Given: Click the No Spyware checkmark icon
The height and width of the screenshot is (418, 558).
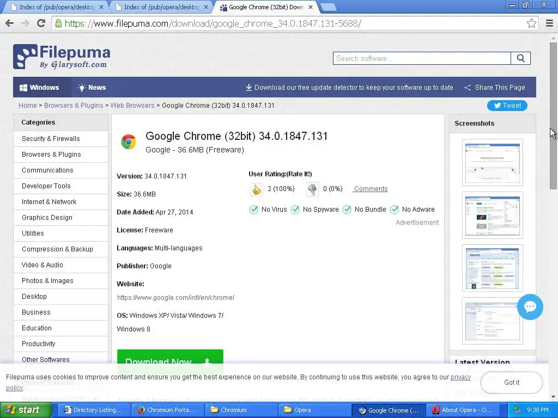Looking at the screenshot, I should click(x=295, y=210).
